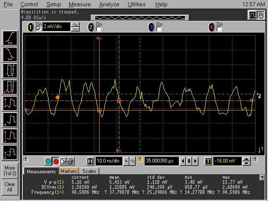Switch to the Markers tab
This screenshot has height=201, width=268.
69,171
